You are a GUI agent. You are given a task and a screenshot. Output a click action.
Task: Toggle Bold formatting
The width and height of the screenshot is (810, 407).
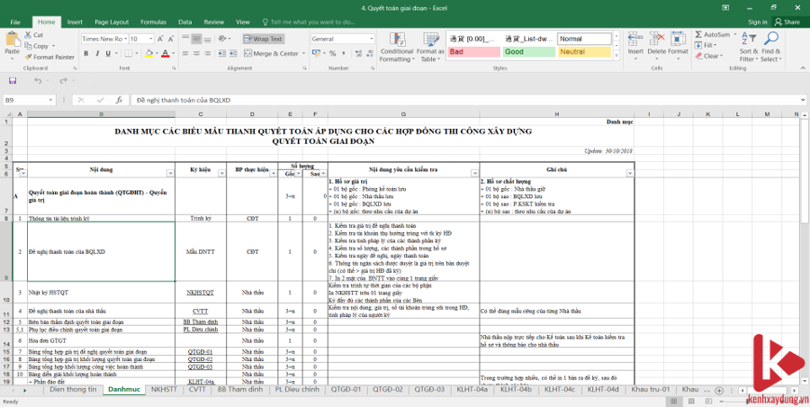(x=85, y=54)
